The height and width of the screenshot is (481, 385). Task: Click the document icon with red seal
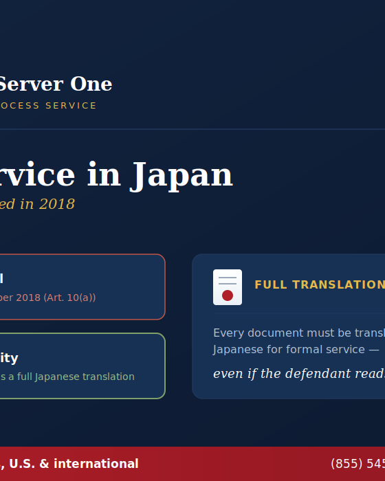(228, 287)
